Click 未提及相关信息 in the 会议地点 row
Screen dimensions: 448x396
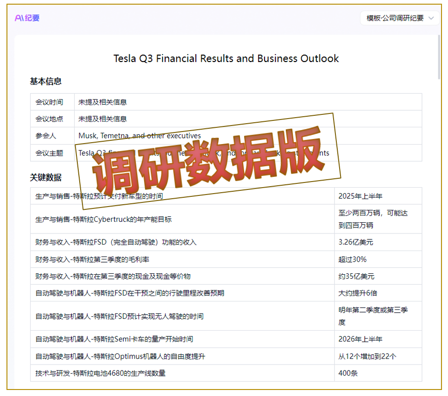point(102,119)
